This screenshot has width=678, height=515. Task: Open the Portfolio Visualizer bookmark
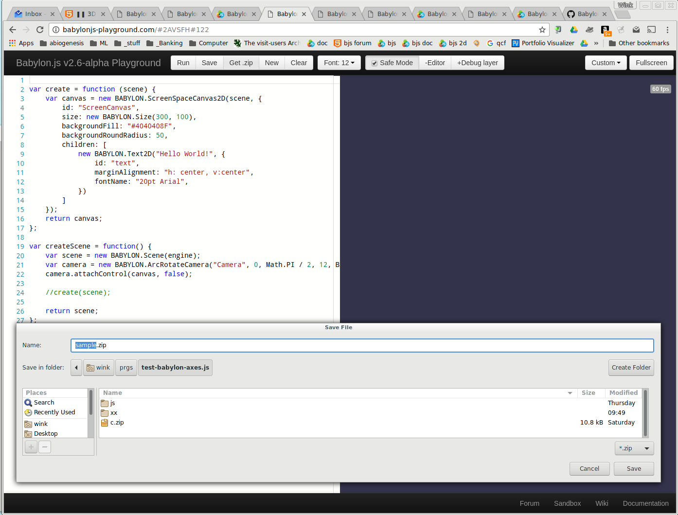[x=543, y=43]
